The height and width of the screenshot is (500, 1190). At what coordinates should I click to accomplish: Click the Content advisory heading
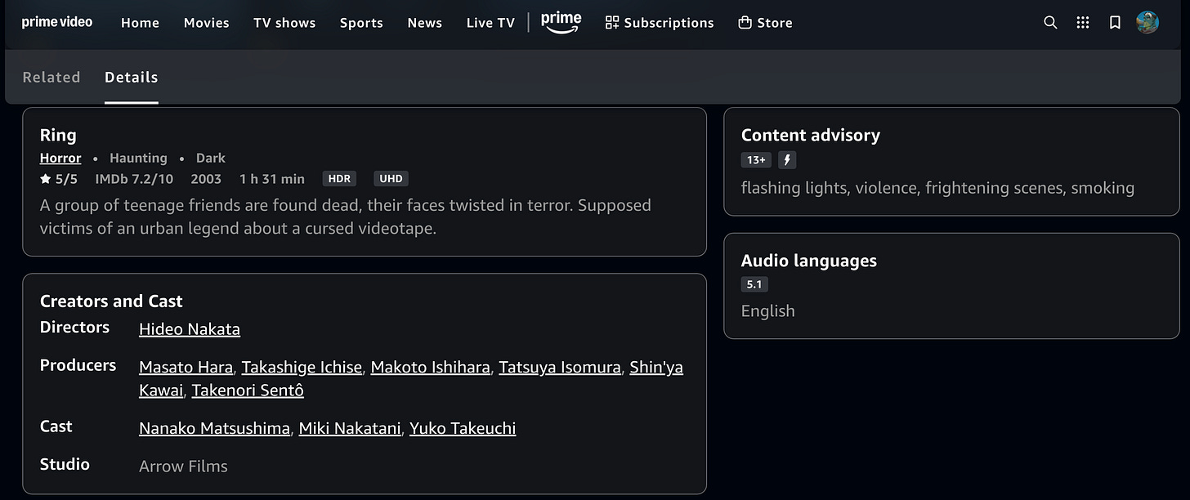point(811,136)
